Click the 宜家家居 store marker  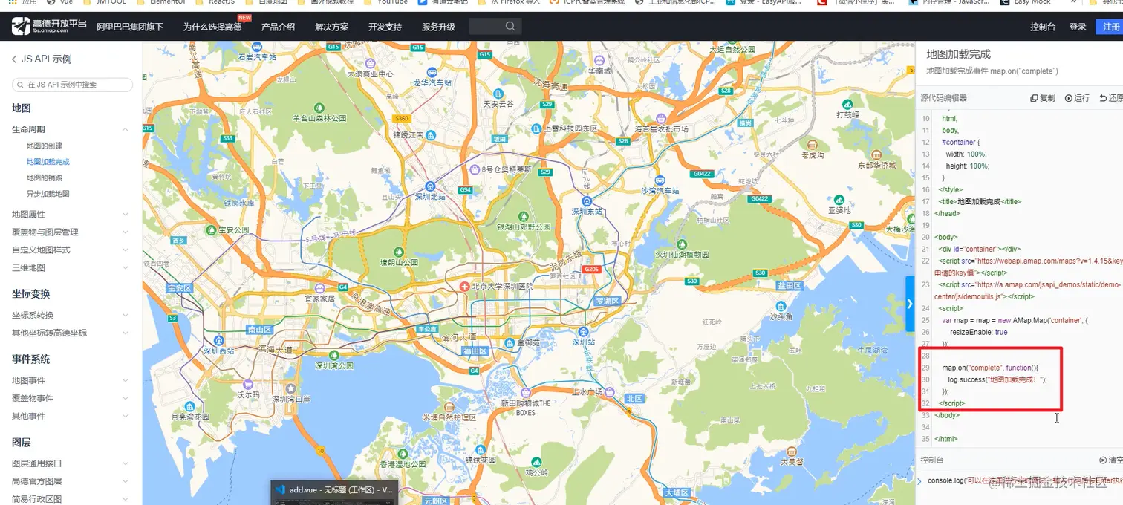coord(320,289)
